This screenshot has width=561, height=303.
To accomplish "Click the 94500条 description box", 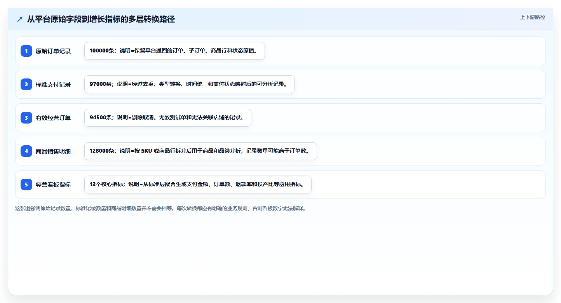I will click(168, 118).
